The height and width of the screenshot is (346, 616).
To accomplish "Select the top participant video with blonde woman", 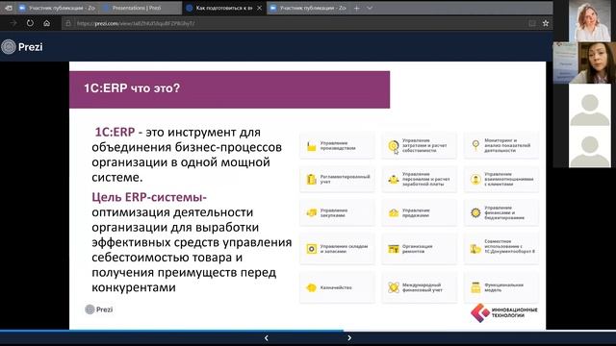I will click(590, 21).
